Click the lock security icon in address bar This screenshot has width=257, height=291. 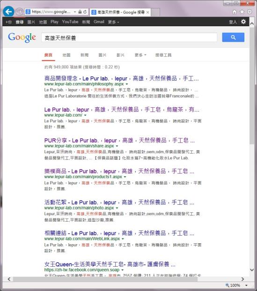pyautogui.click(x=80, y=12)
